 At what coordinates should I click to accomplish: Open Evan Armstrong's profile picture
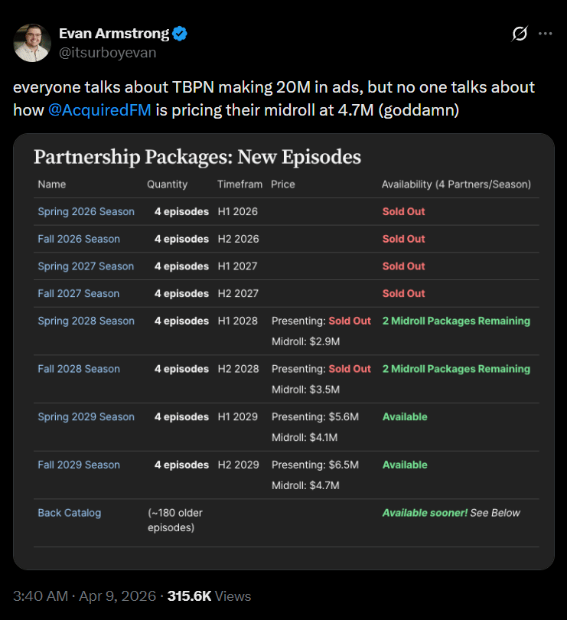(33, 43)
